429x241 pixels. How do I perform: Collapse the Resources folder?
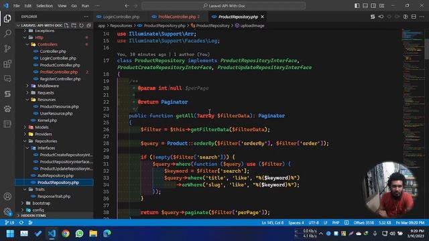pos(46,100)
